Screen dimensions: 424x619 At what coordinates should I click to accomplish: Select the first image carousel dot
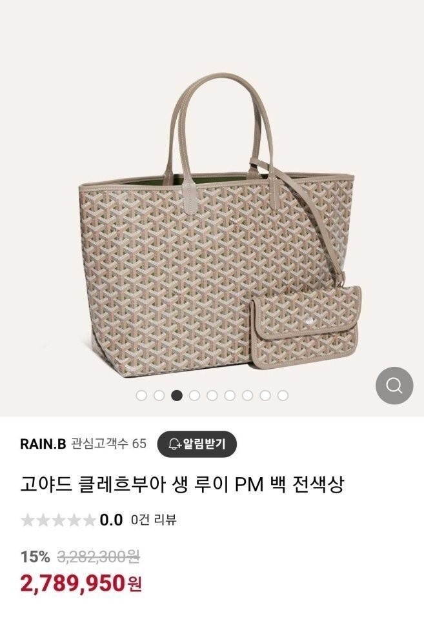click(x=141, y=395)
